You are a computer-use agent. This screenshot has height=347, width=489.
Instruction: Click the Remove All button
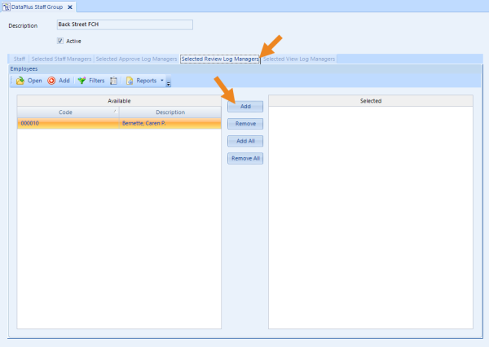point(245,158)
